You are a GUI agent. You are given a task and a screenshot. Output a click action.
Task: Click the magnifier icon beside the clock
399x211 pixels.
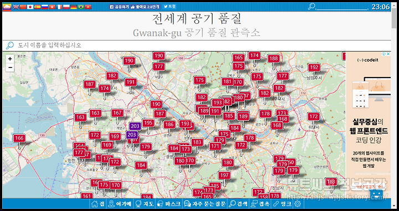point(311,7)
